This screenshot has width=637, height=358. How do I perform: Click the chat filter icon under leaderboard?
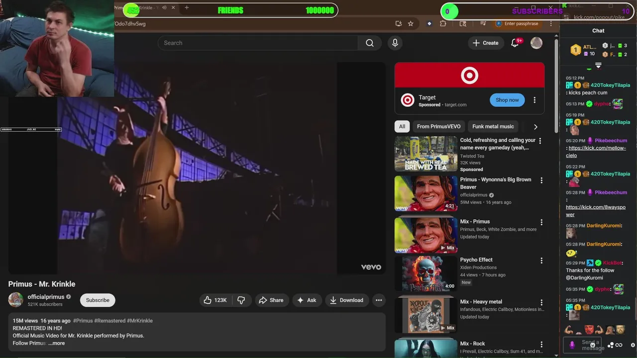pyautogui.click(x=598, y=65)
